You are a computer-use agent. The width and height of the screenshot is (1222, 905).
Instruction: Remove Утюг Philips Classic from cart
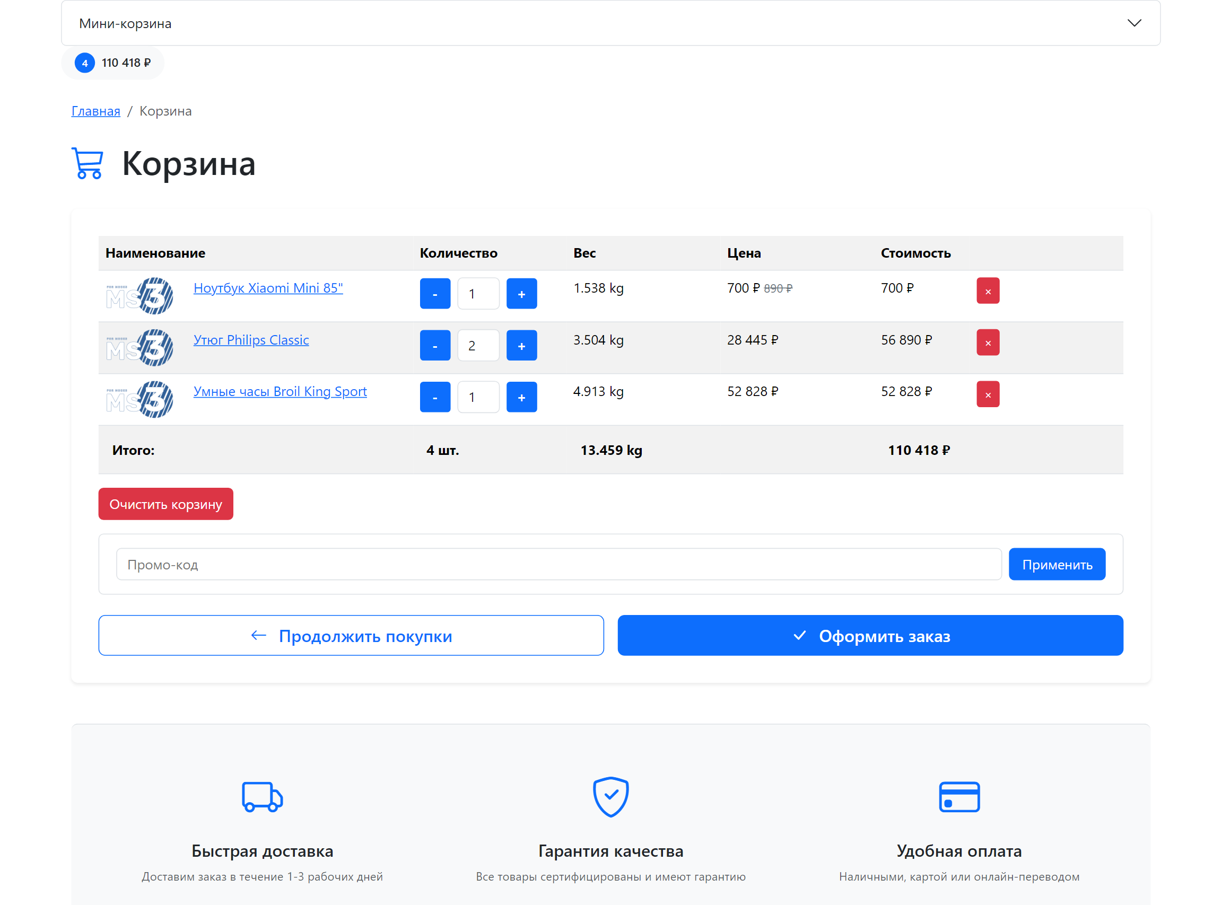[988, 342]
